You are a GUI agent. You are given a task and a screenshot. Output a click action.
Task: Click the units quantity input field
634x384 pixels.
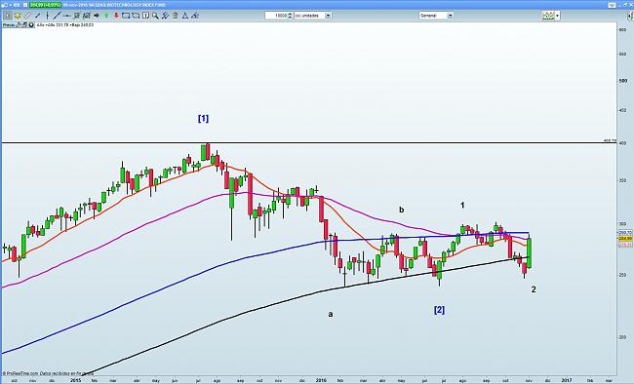[277, 16]
